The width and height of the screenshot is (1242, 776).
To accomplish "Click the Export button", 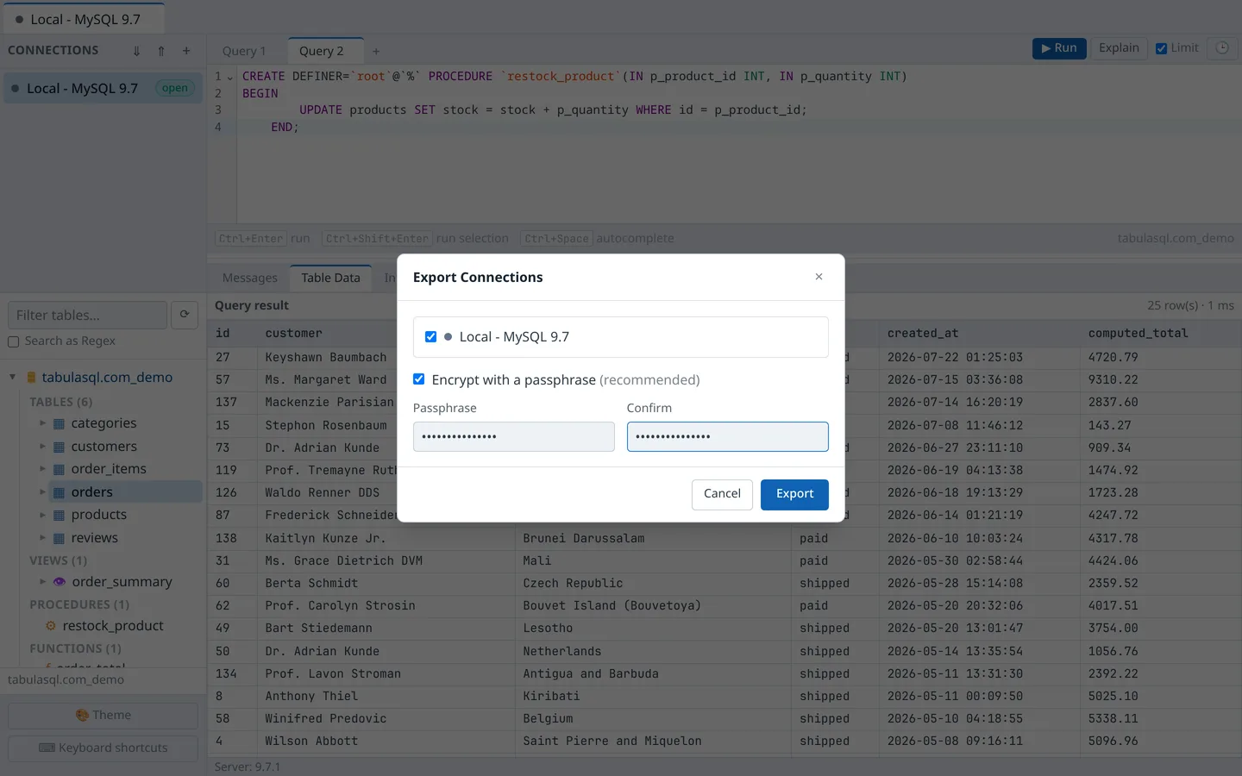I will coord(794,494).
